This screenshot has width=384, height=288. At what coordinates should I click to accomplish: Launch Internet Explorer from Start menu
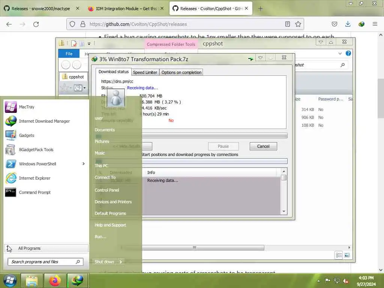coord(46,178)
